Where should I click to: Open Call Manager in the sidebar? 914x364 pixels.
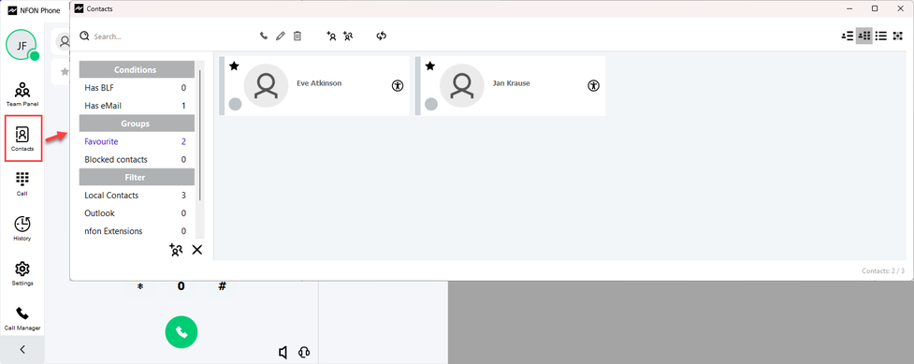(x=22, y=318)
